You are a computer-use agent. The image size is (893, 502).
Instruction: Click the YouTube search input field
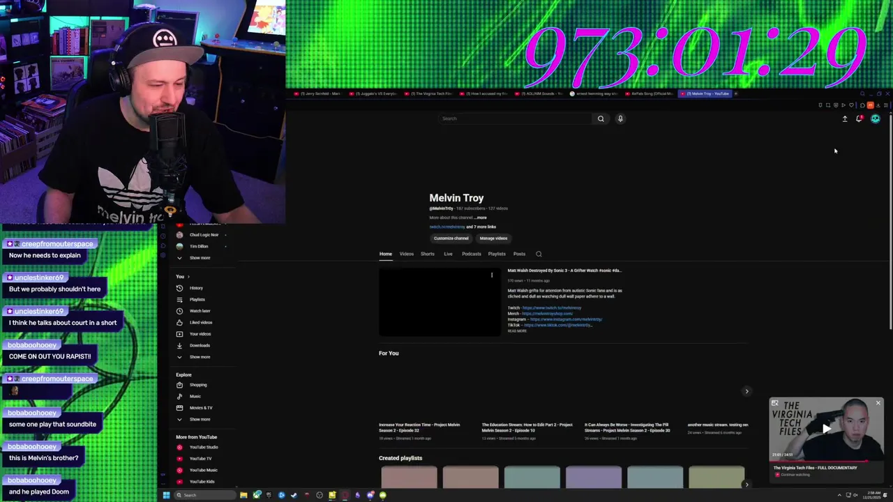516,119
